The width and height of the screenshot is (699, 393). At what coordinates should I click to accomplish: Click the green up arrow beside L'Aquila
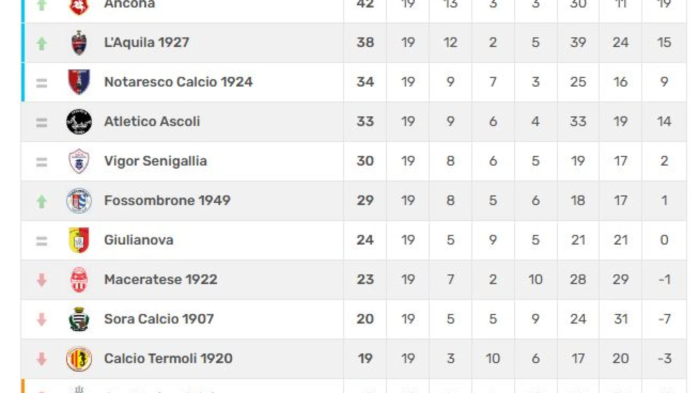42,44
